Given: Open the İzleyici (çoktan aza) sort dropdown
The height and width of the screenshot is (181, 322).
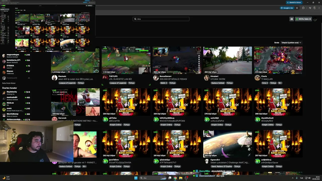Looking at the screenshot, I should coord(291,43).
